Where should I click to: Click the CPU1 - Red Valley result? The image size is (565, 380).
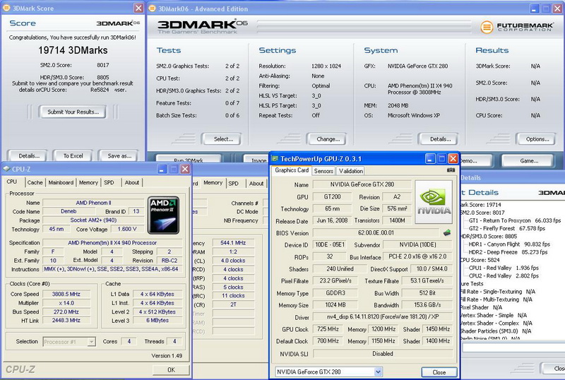(504, 268)
